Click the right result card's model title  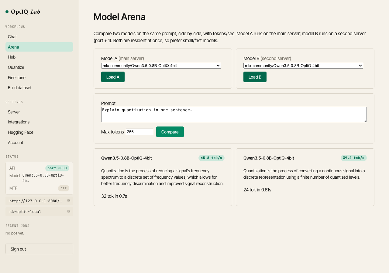tap(269, 158)
